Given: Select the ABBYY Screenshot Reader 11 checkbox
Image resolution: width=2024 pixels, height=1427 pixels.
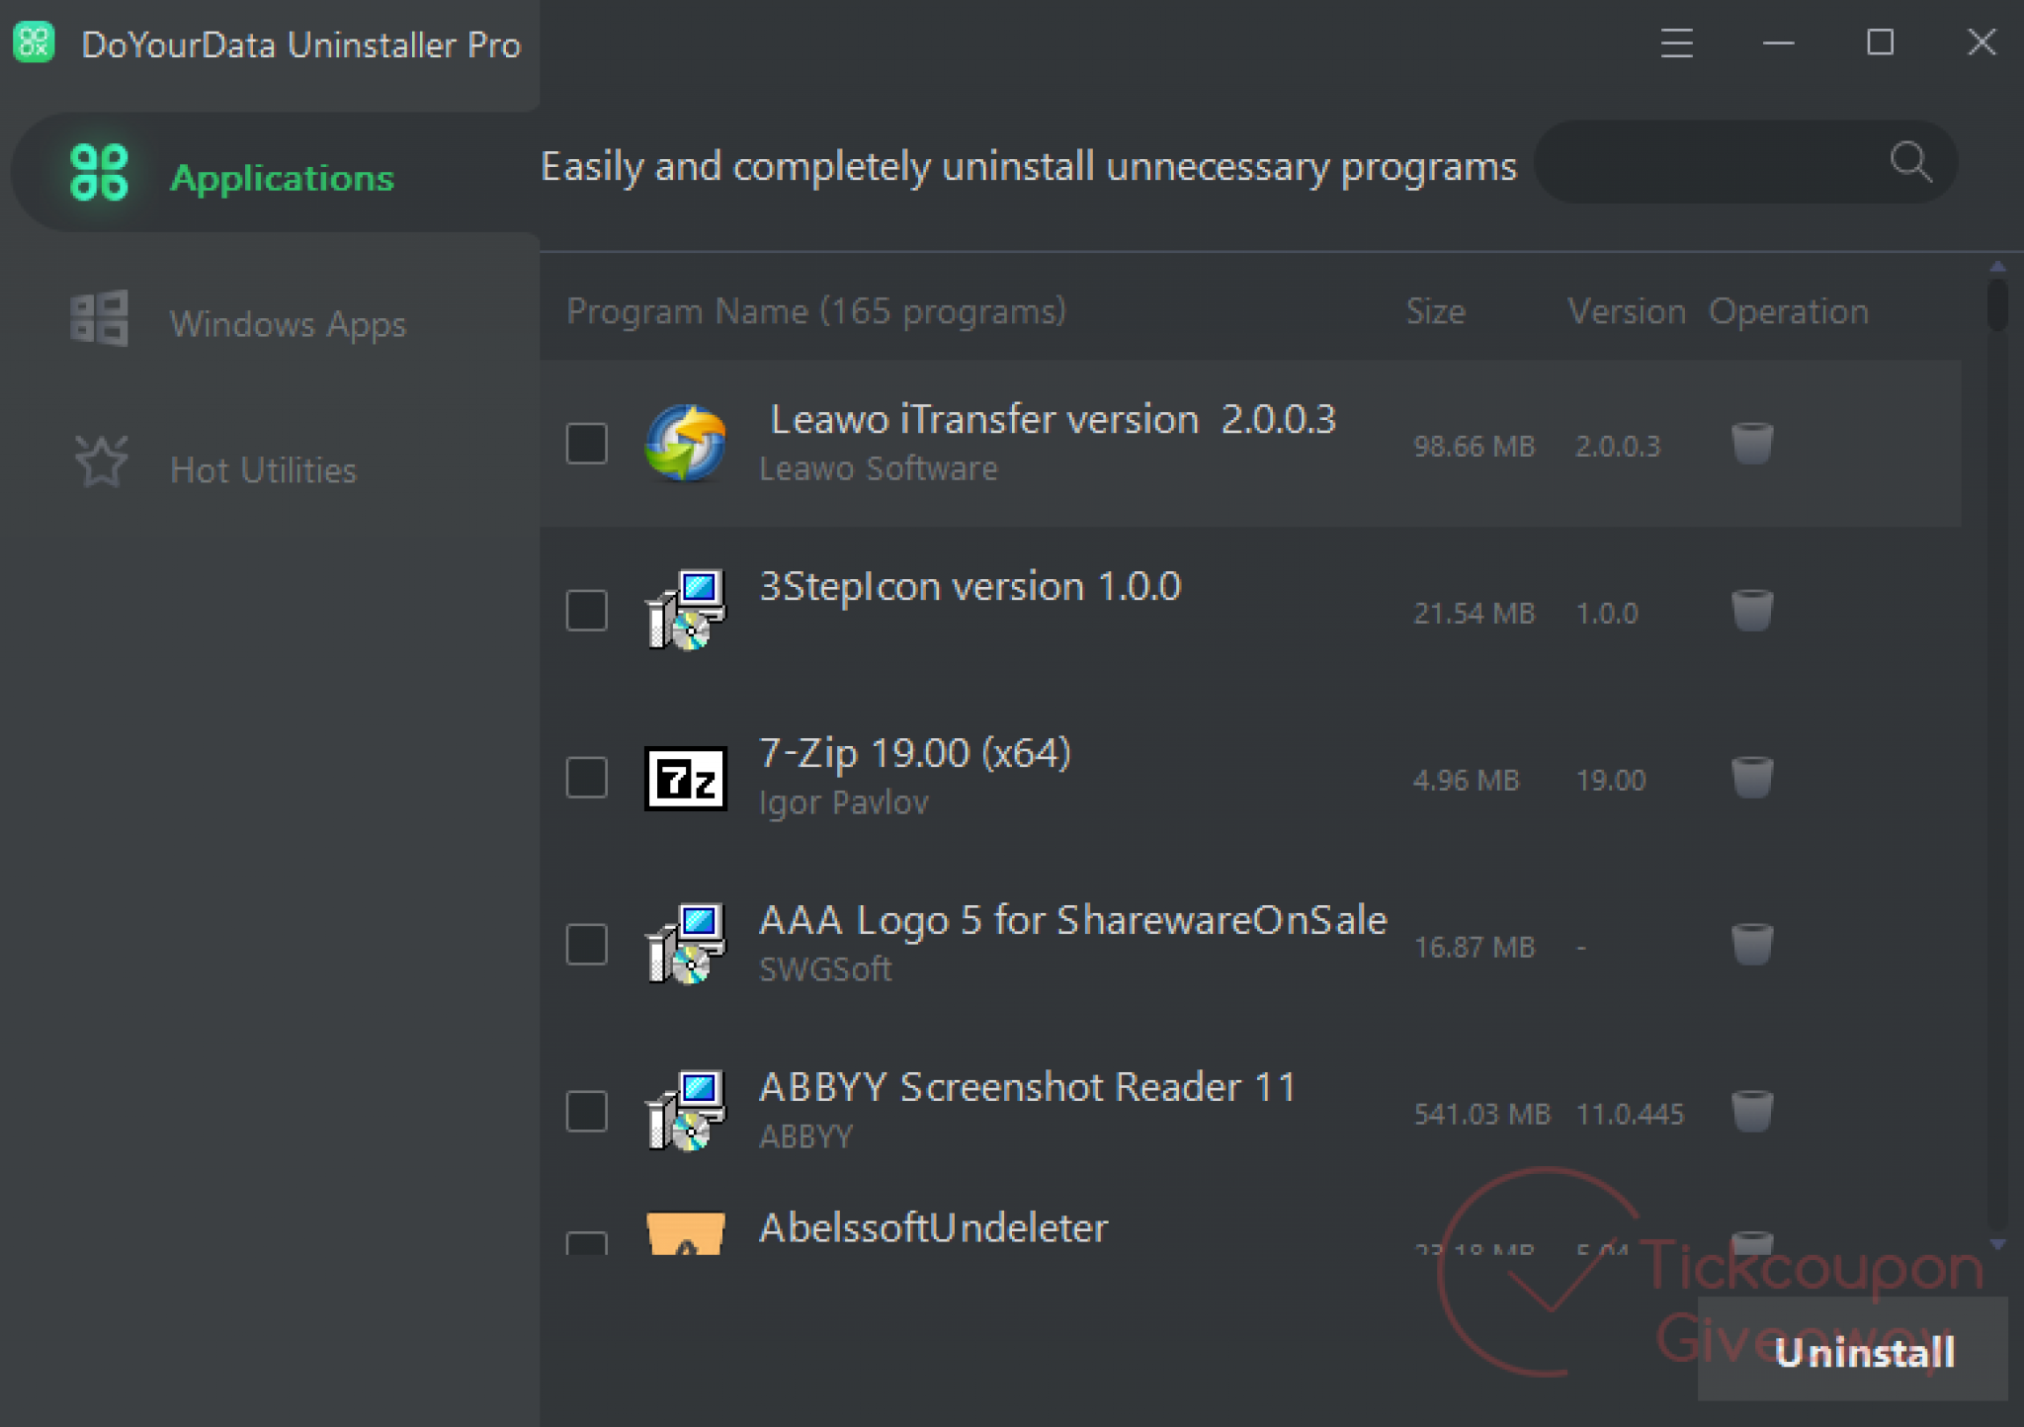Looking at the screenshot, I should 586,1112.
